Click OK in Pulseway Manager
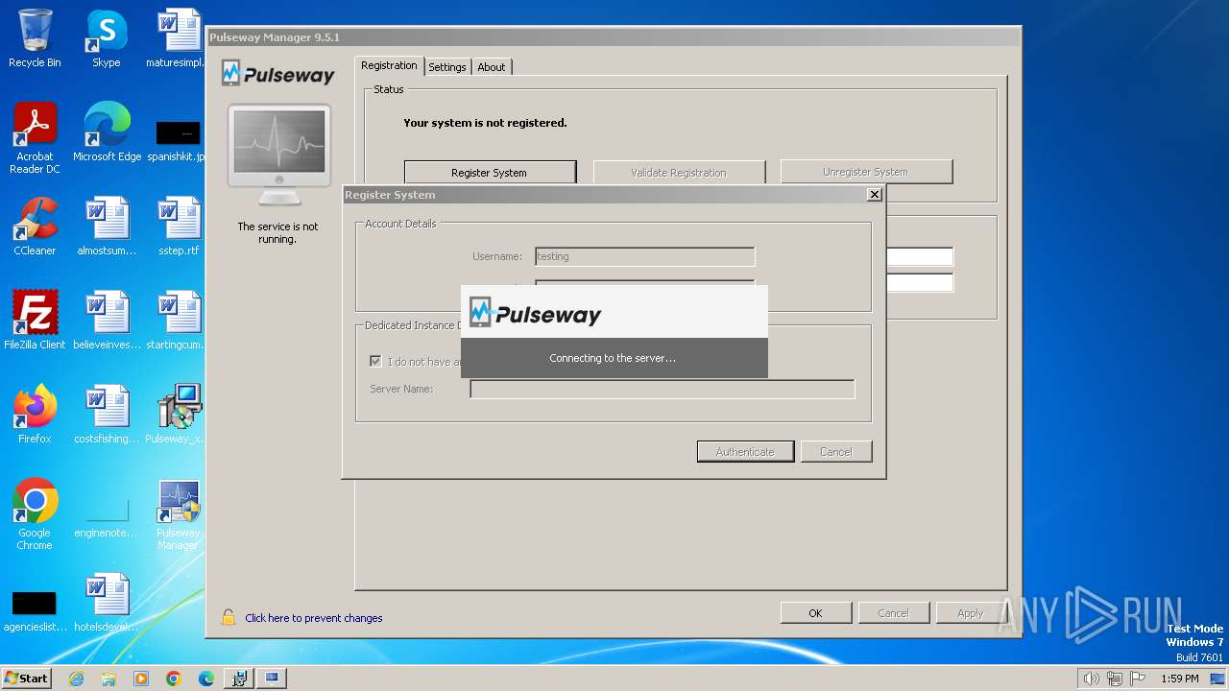 click(815, 613)
